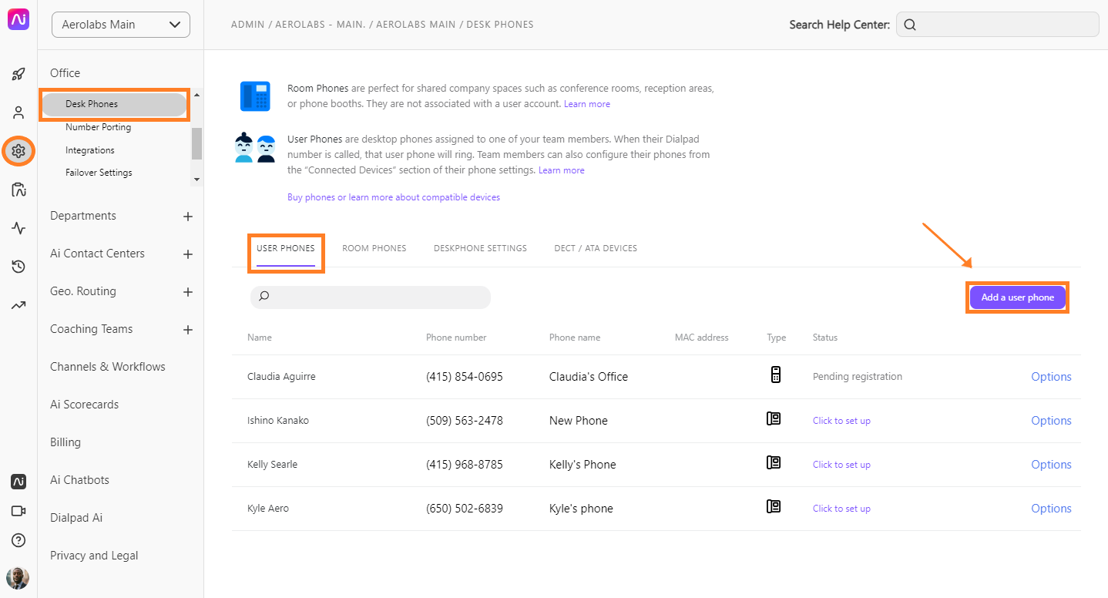This screenshot has height=598, width=1108.
Task: Switch to the Room Phones tab
Action: [x=374, y=248]
